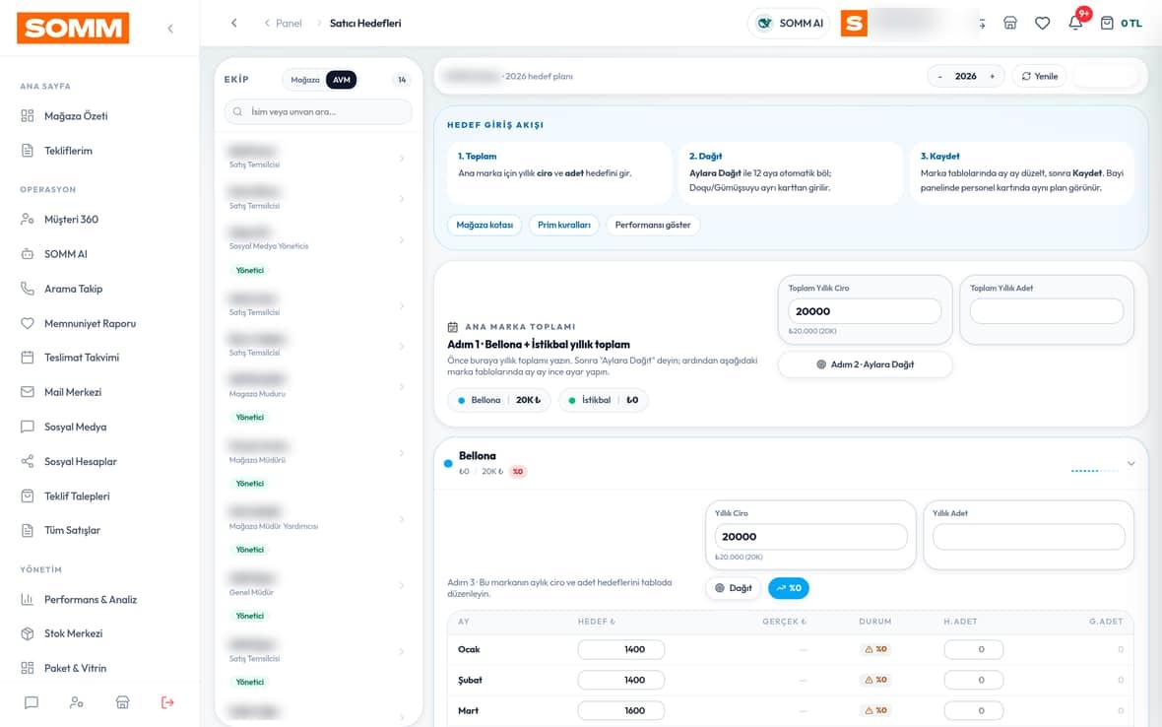Open the shopping bag cart showing 0 TL

(1121, 23)
